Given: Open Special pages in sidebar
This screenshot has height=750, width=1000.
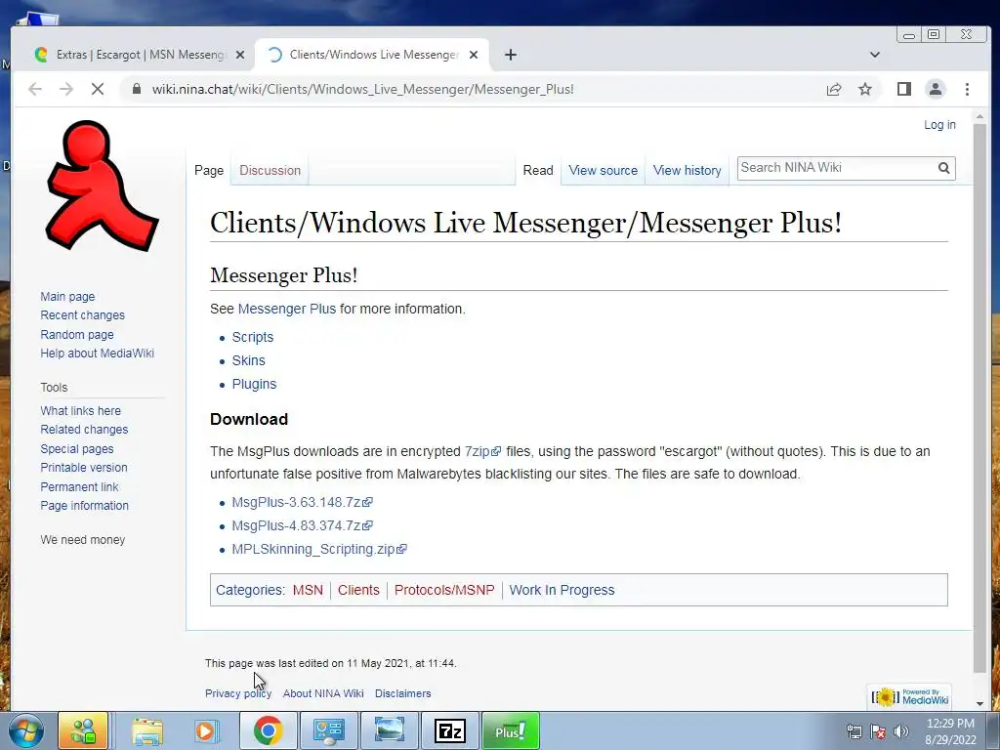Looking at the screenshot, I should pyautogui.click(x=76, y=449).
